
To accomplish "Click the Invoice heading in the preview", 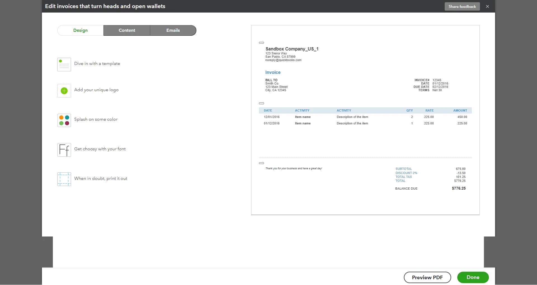I will point(273,72).
